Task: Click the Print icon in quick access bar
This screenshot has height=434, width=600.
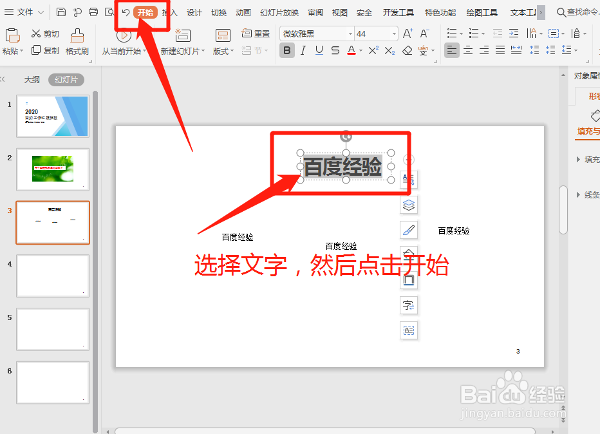Action: tap(93, 12)
